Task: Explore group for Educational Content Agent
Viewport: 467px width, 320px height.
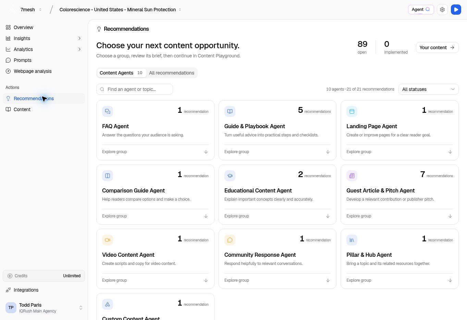Action: click(278, 216)
